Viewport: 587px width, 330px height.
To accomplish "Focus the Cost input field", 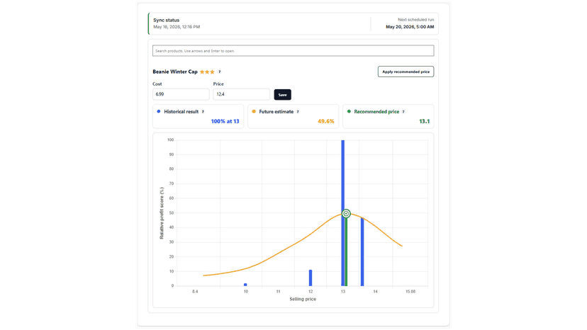I will 181,94.
